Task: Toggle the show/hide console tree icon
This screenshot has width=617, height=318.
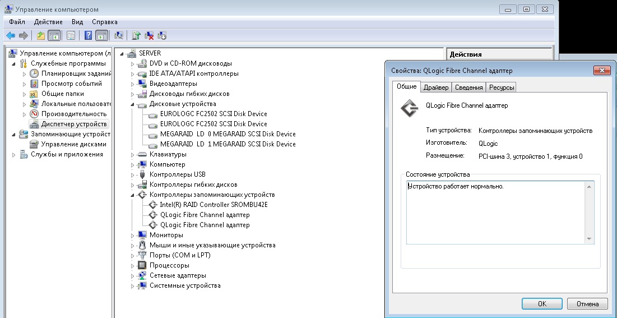Action: [x=54, y=36]
